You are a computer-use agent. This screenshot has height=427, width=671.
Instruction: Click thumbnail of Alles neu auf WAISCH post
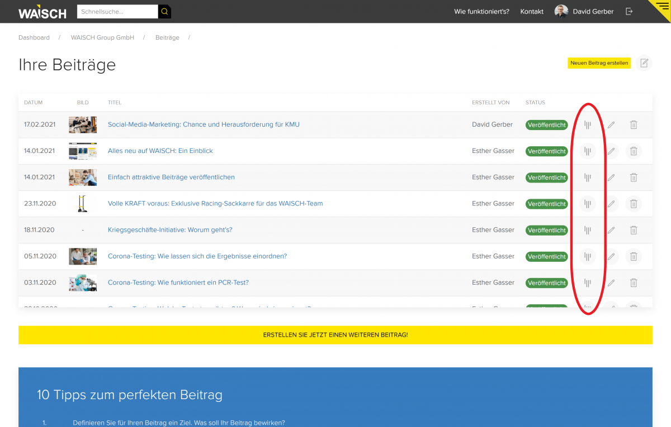pyautogui.click(x=83, y=151)
